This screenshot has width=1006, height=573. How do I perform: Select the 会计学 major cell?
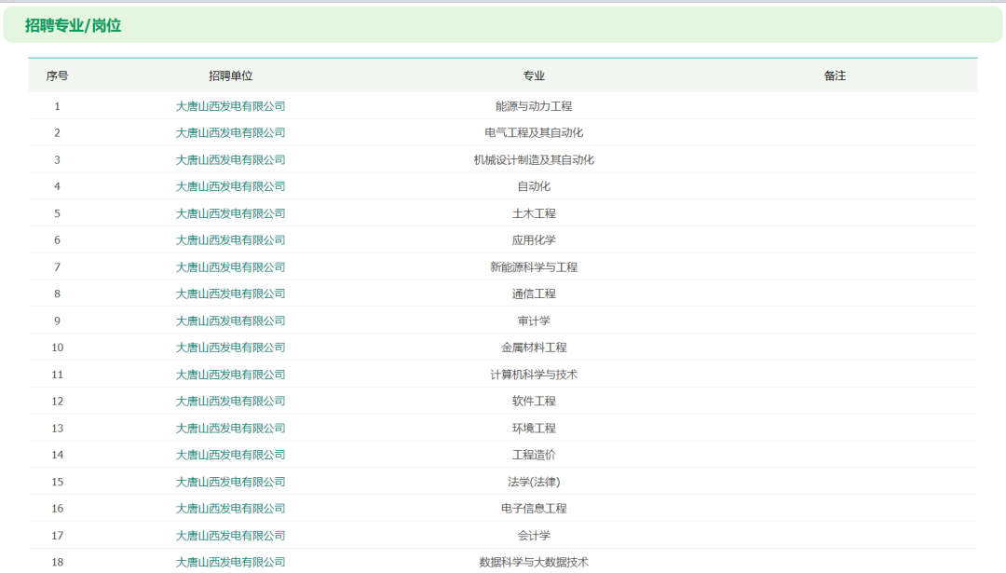tap(534, 535)
